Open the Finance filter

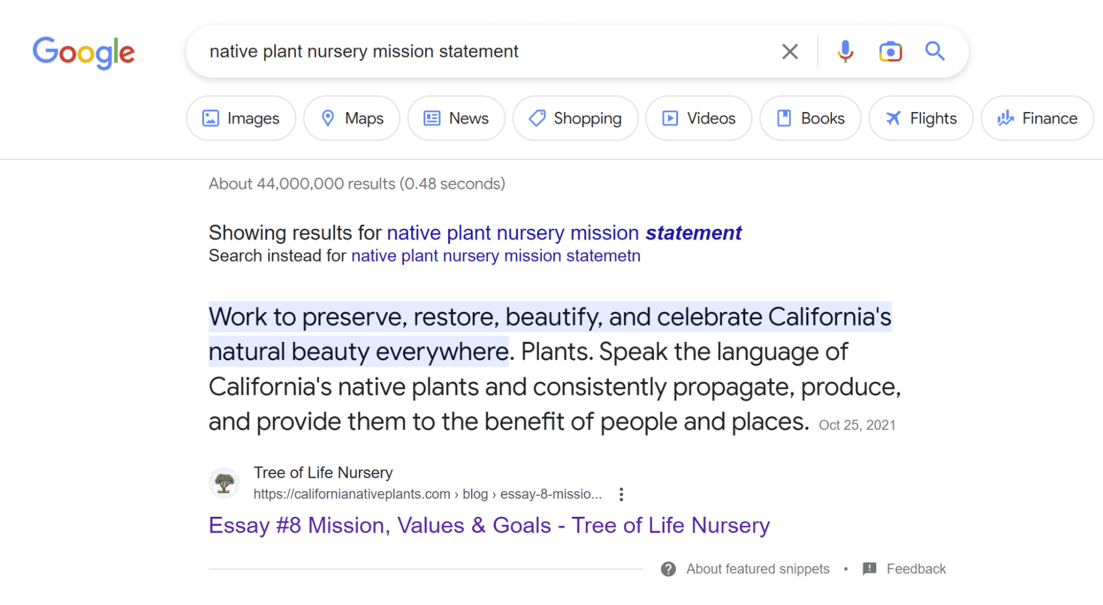coord(1037,119)
